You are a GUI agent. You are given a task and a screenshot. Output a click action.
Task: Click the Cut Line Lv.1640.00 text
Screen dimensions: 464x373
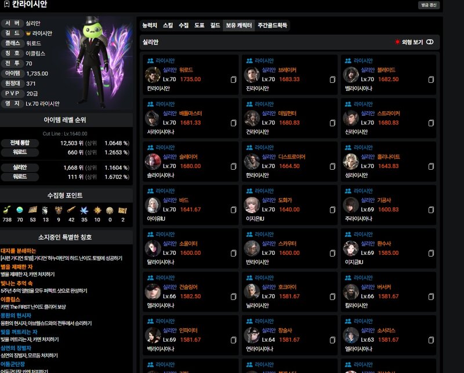65,134
